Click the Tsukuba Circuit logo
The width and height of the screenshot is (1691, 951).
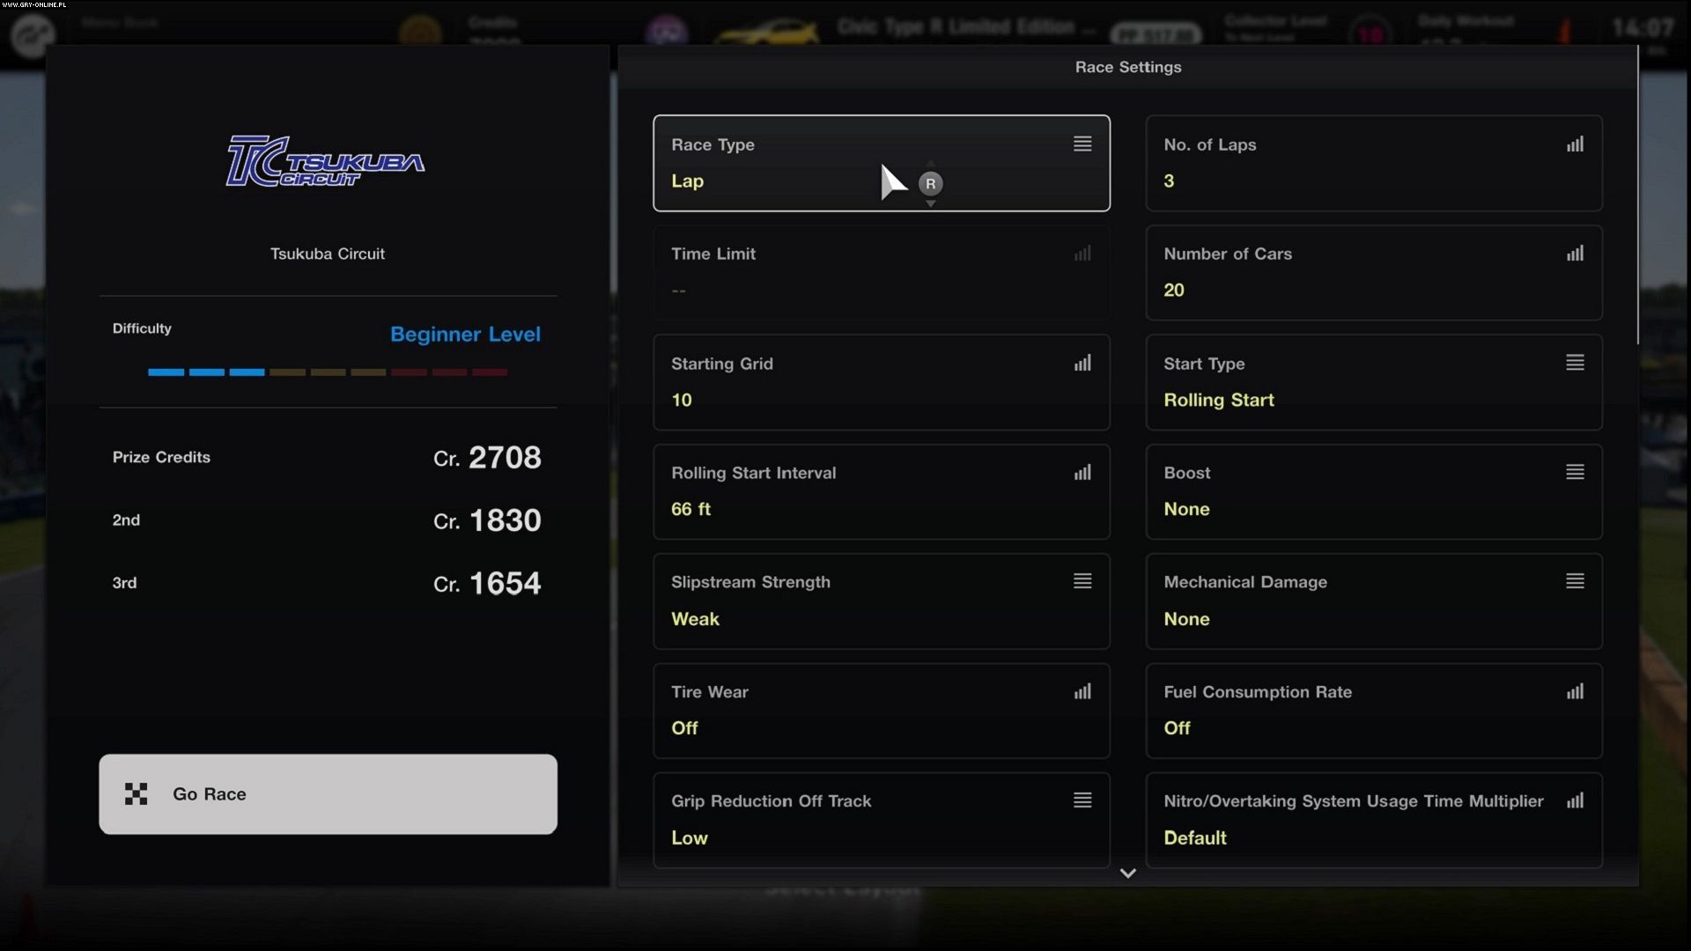tap(325, 161)
